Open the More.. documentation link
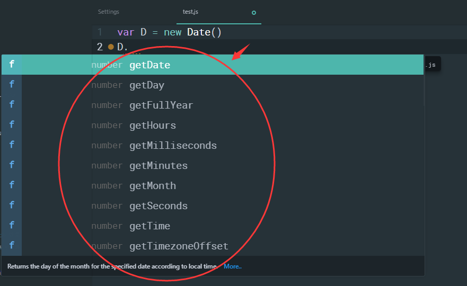This screenshot has height=286, width=467. click(232, 266)
